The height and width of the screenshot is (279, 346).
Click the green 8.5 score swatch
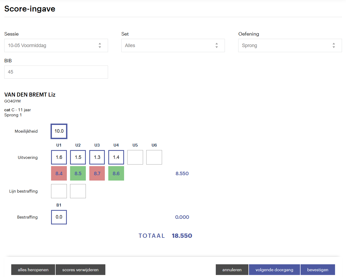[x=78, y=173]
